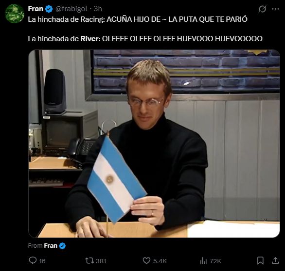Click the Grok explain post icon
Image resolution: width=285 pixels, height=271 pixels.
coord(262,9)
